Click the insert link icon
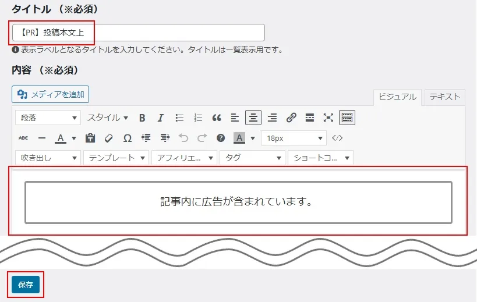 (291, 118)
